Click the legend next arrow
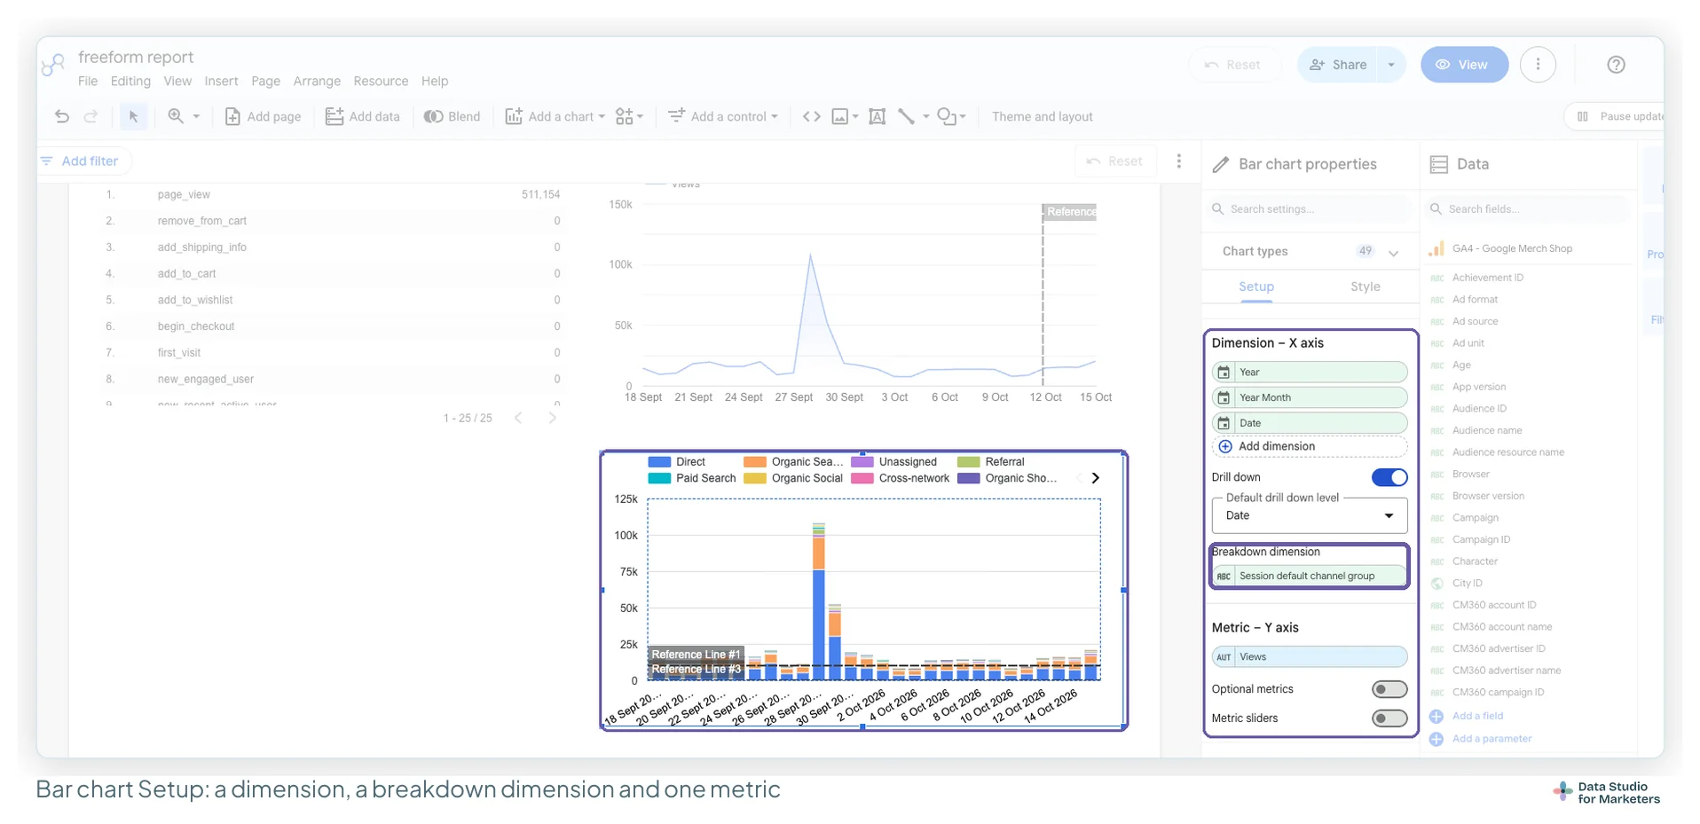Screen dimensions: 1700x824 tap(1096, 478)
